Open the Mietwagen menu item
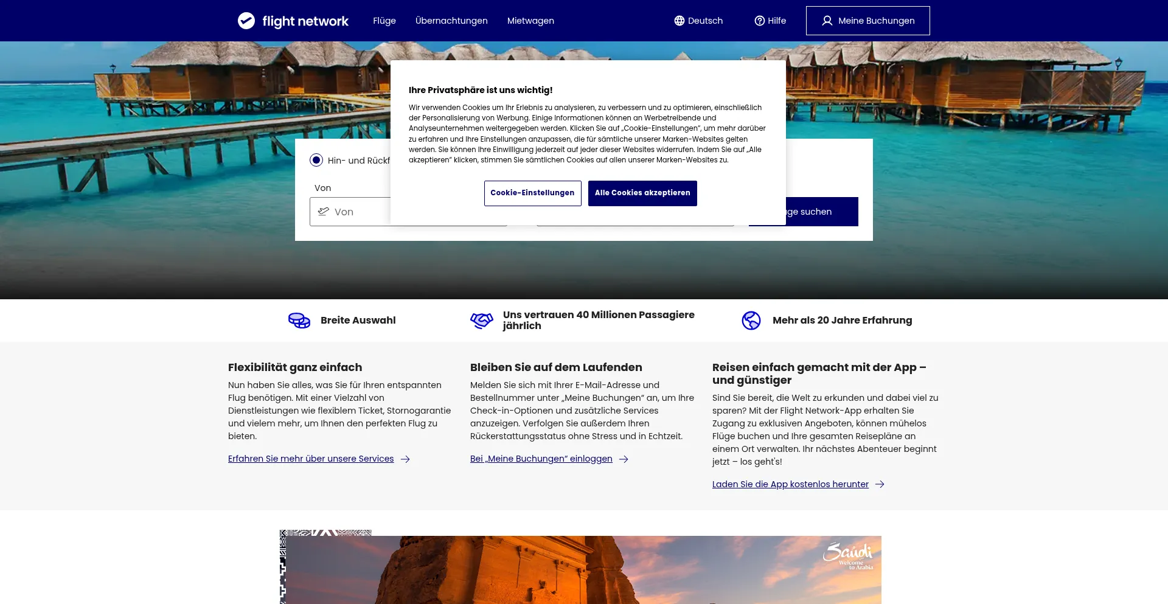The height and width of the screenshot is (604, 1168). click(530, 21)
